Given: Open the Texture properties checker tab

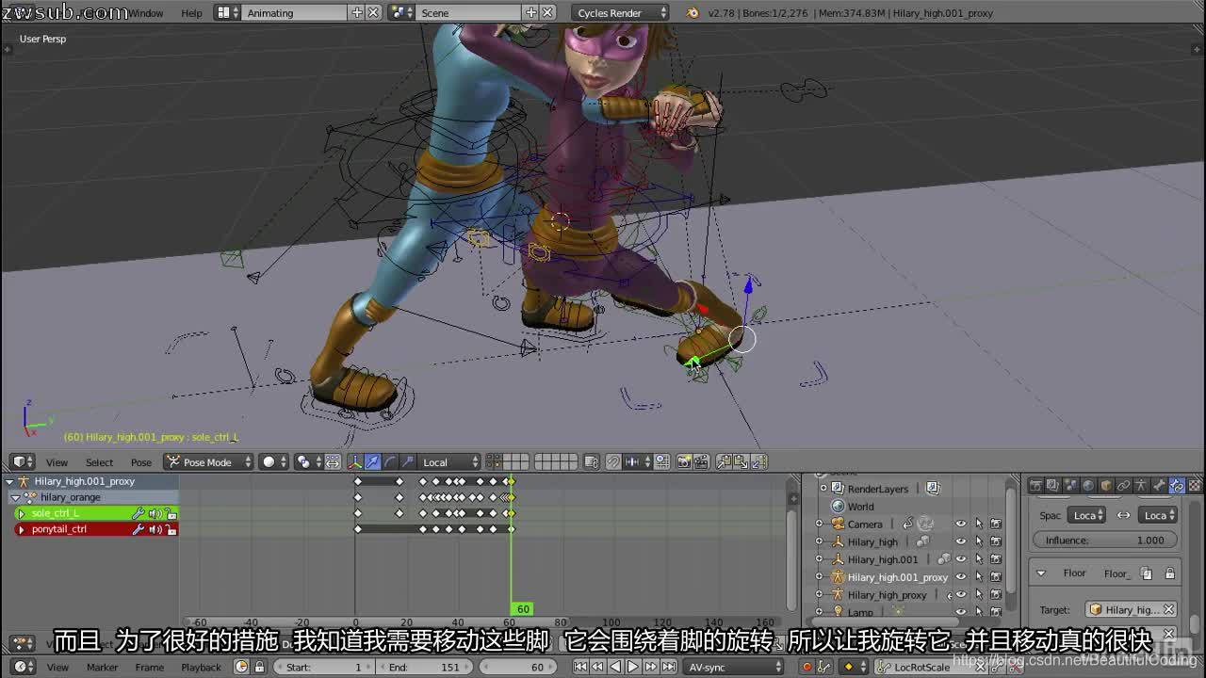Looking at the screenshot, I should click(x=1196, y=486).
